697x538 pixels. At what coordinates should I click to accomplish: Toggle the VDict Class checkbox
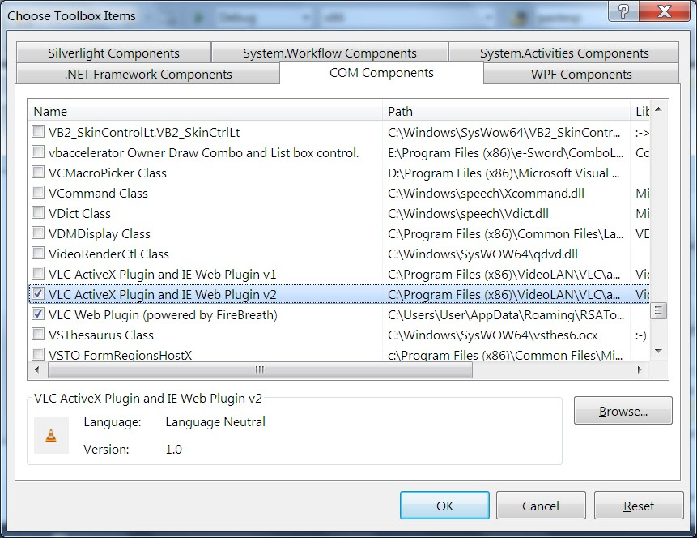click(x=38, y=213)
